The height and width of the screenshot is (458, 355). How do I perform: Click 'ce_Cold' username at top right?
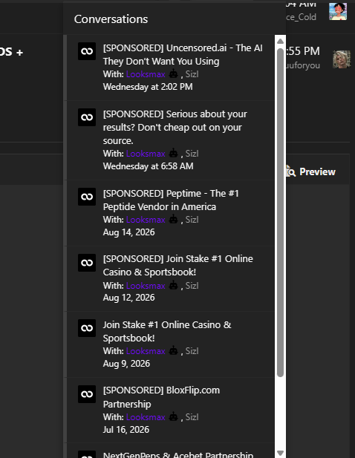point(302,17)
